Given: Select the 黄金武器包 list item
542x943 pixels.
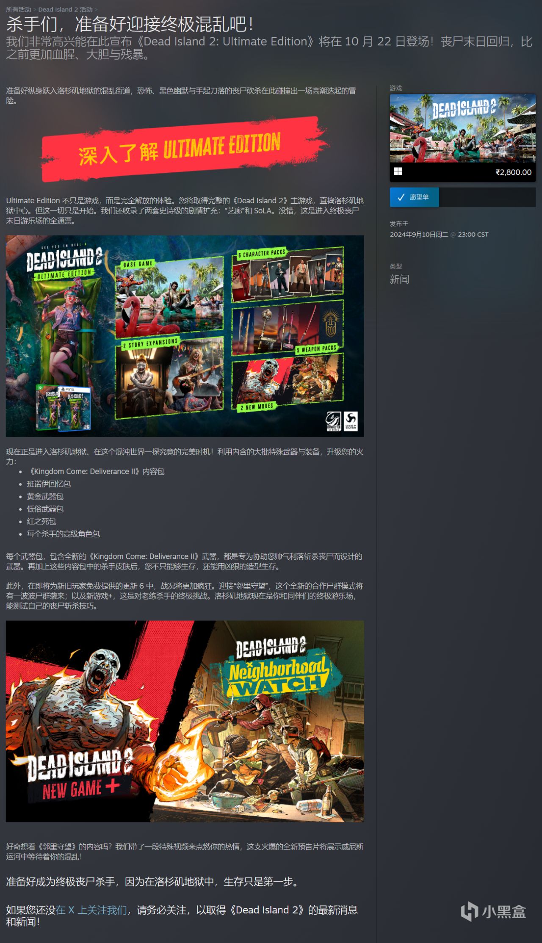Looking at the screenshot, I should pyautogui.click(x=45, y=496).
